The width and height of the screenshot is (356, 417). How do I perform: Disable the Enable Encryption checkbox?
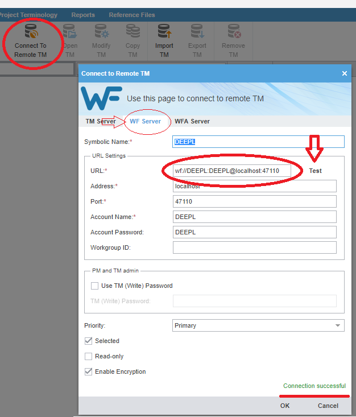(89, 371)
